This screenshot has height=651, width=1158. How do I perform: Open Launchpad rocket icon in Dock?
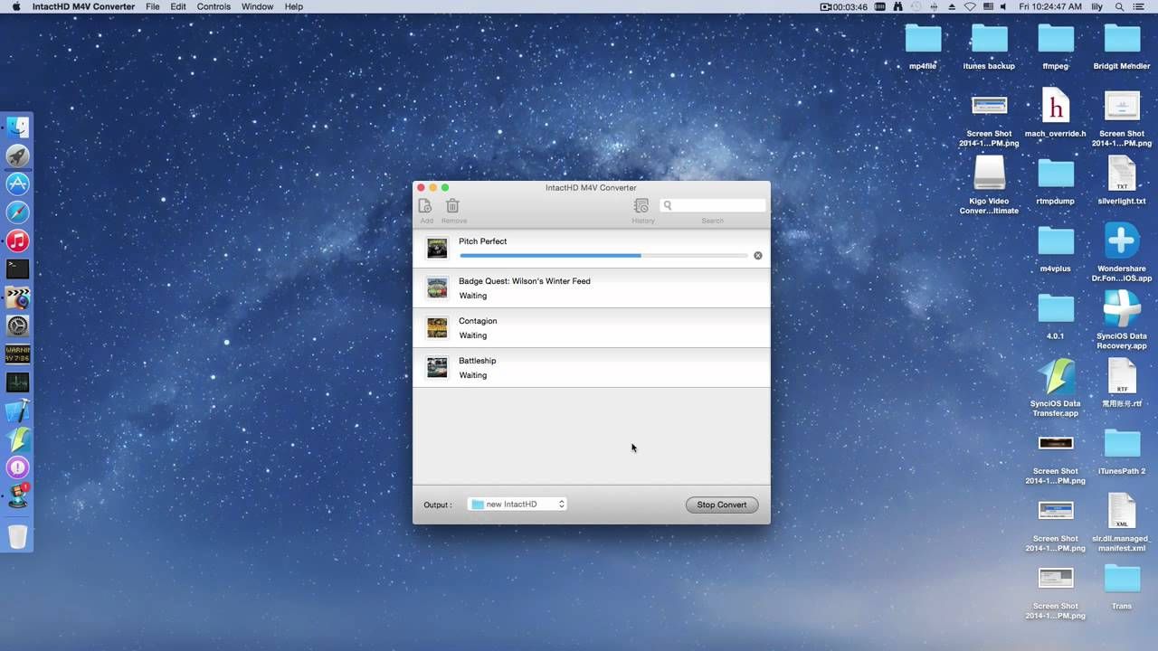[x=18, y=156]
